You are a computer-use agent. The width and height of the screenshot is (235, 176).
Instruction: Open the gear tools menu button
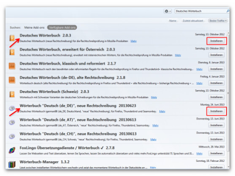click(x=167, y=11)
